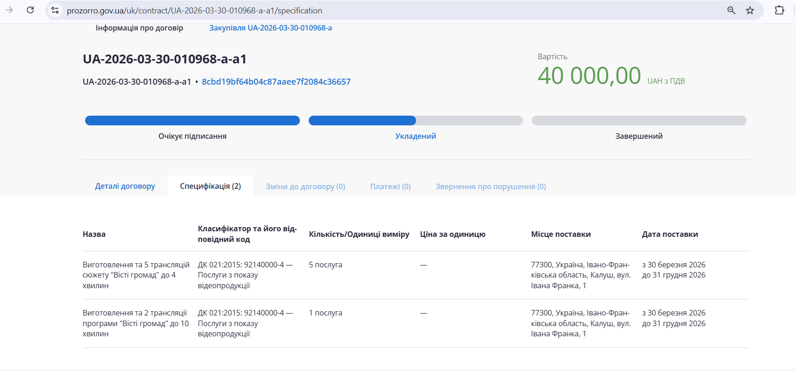
Task: Select the Інформація про договір heading
Action: coord(139,28)
